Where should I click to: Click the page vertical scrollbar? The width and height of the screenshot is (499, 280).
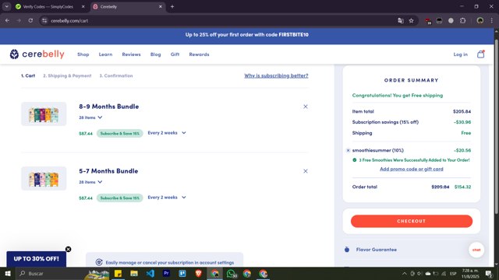[496, 127]
